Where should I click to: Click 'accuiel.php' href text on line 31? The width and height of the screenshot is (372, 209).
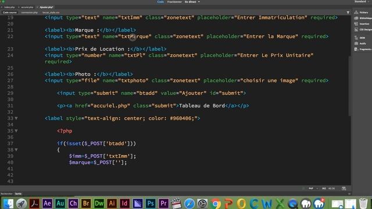coord(110,106)
